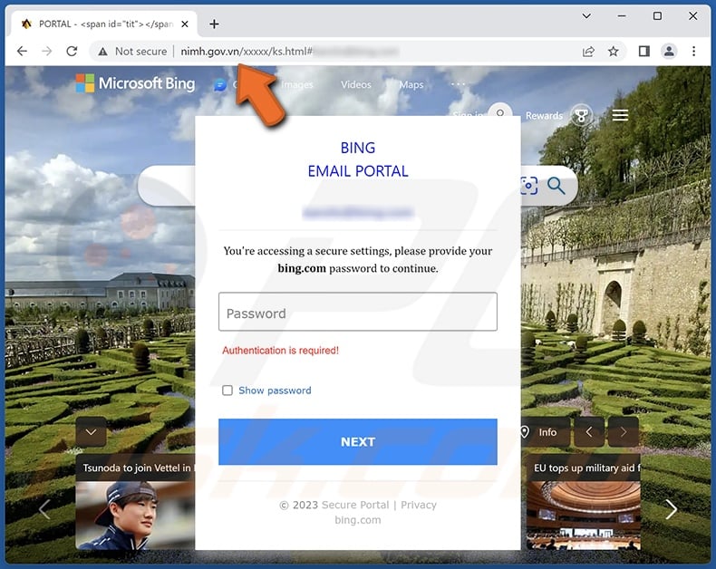Focus the Password input field
Image resolution: width=716 pixels, height=569 pixels.
click(357, 312)
